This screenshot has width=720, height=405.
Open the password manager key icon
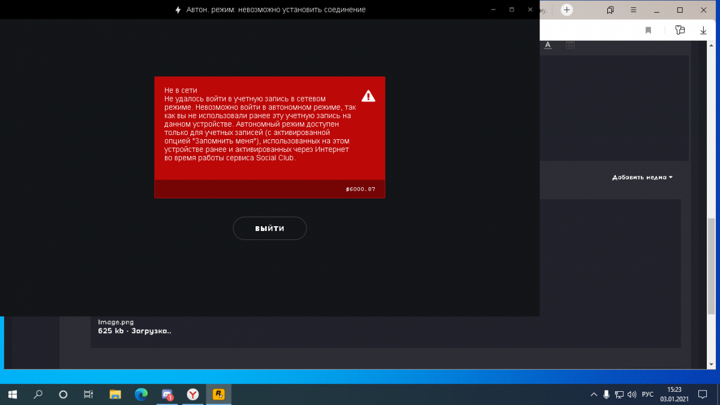pos(680,30)
